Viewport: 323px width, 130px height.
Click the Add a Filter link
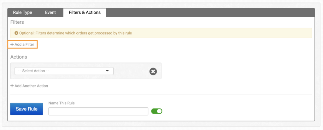(x=24, y=44)
